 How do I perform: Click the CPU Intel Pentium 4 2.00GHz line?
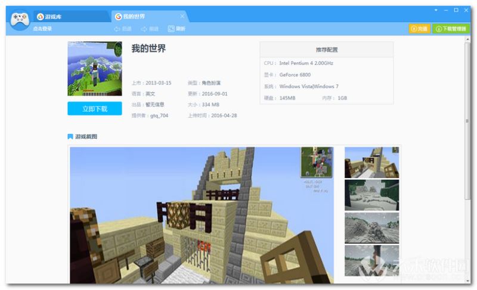[299, 63]
